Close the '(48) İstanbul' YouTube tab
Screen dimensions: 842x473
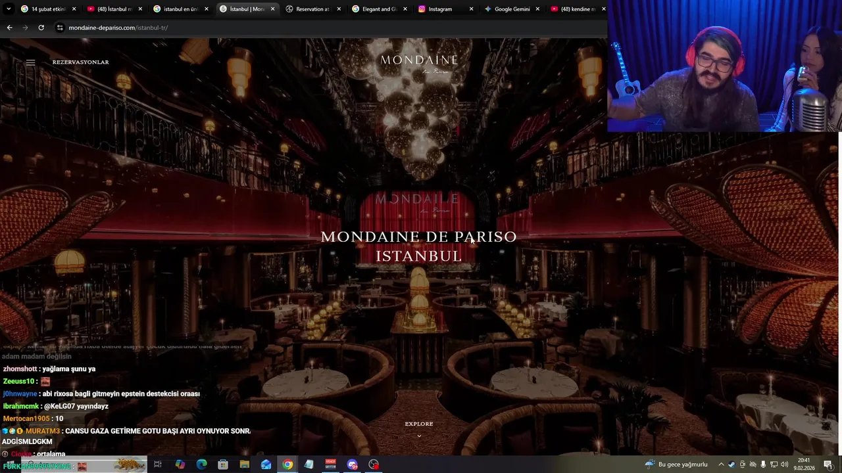[x=140, y=9]
